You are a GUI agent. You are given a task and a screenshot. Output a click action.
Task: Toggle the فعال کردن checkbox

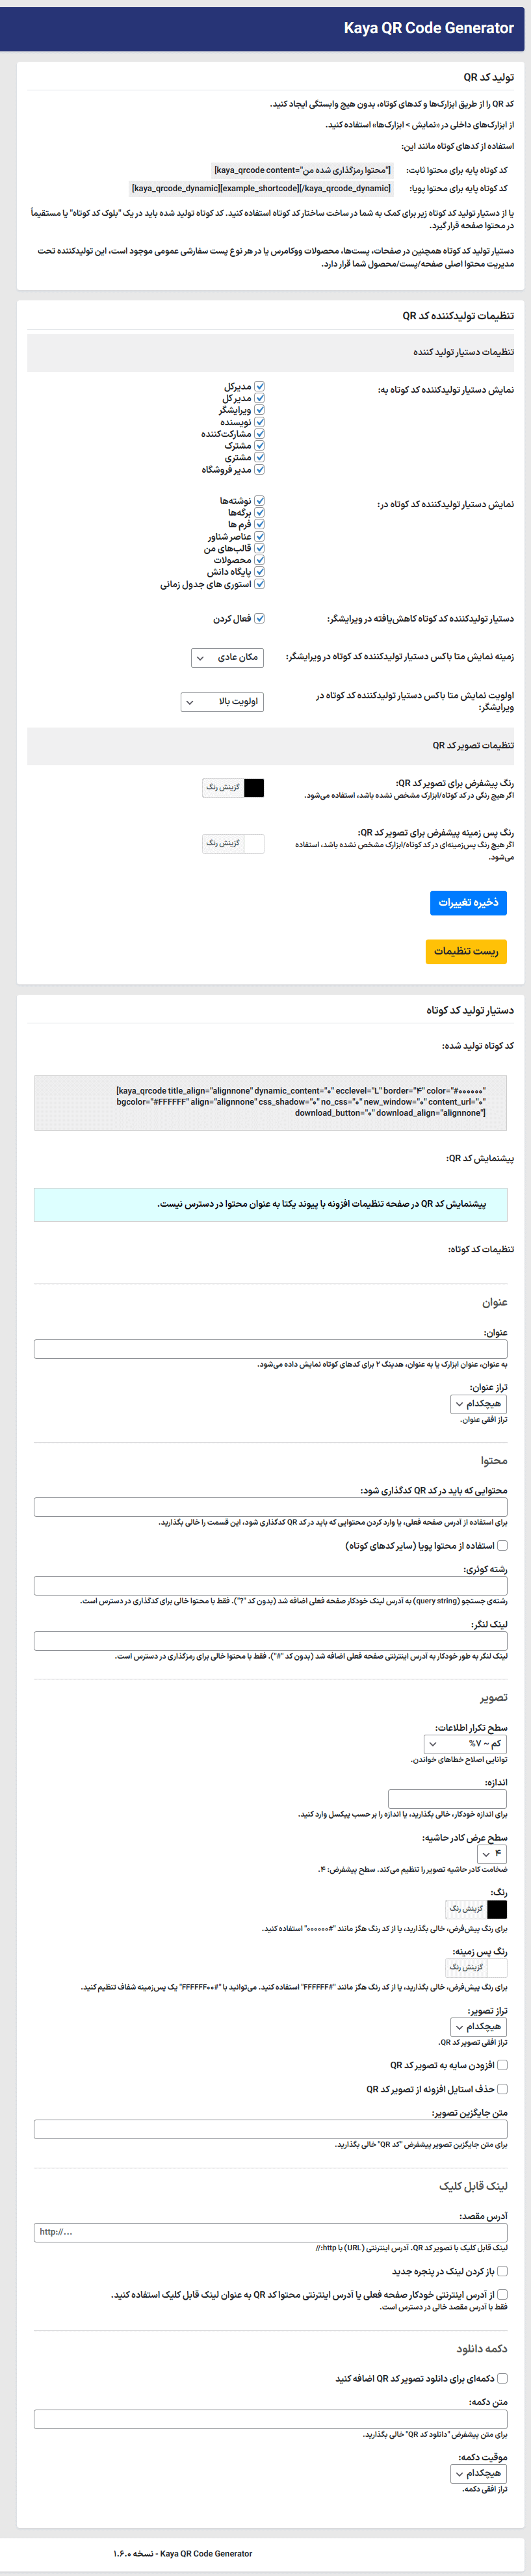[259, 619]
